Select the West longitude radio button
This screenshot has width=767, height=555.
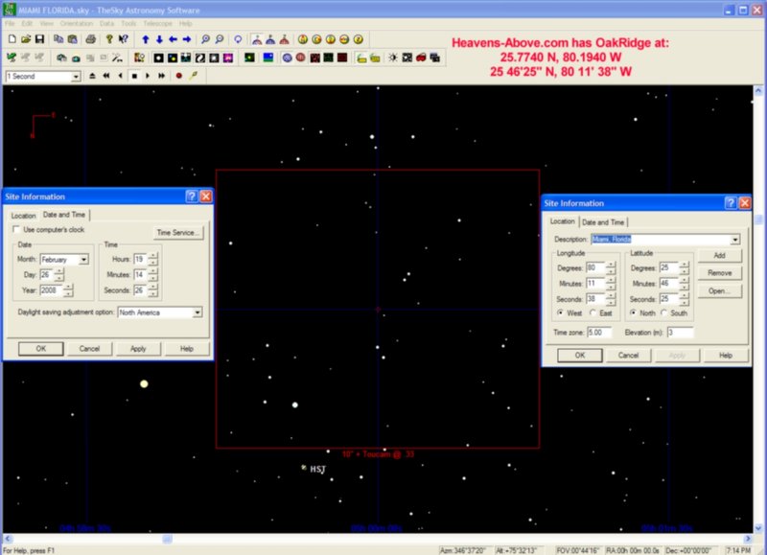pos(561,312)
